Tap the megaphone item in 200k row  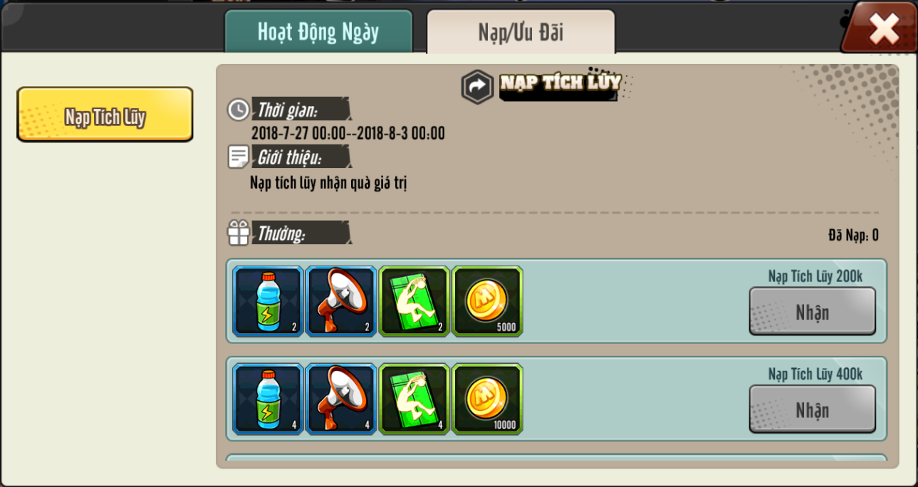341,301
